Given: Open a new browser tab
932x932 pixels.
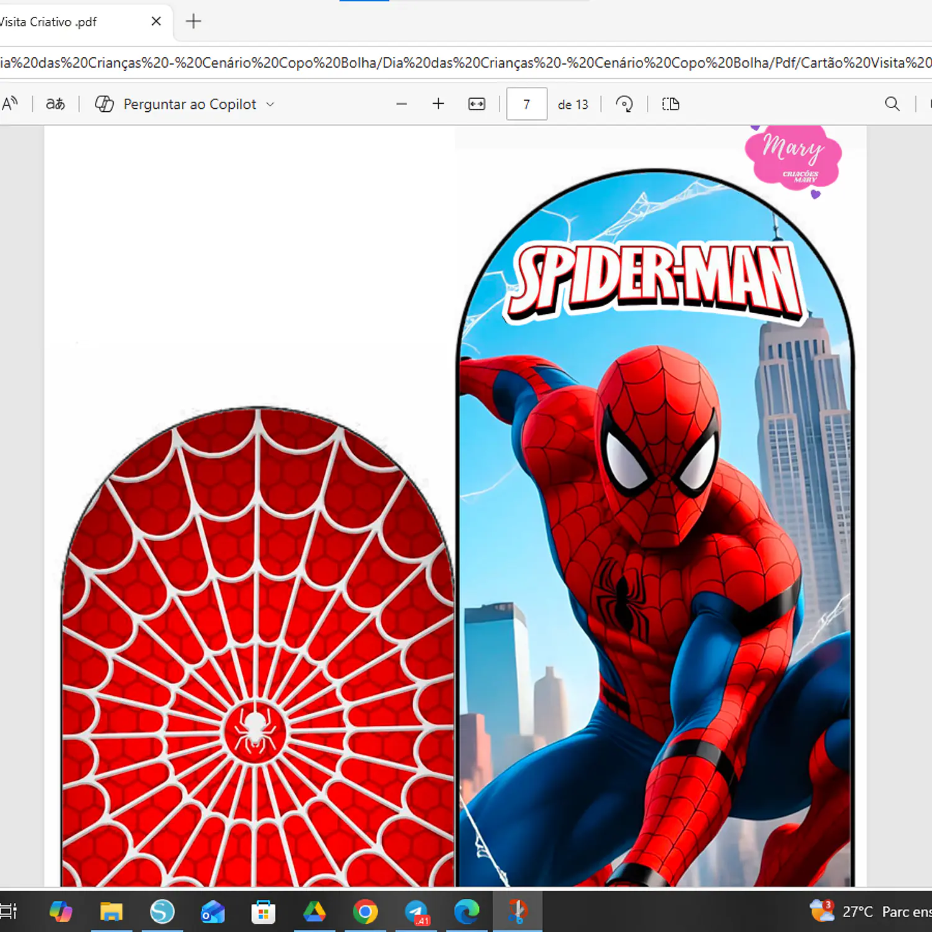Looking at the screenshot, I should pos(193,21).
